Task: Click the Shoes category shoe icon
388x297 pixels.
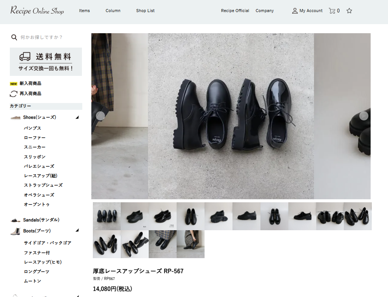Action: point(15,118)
